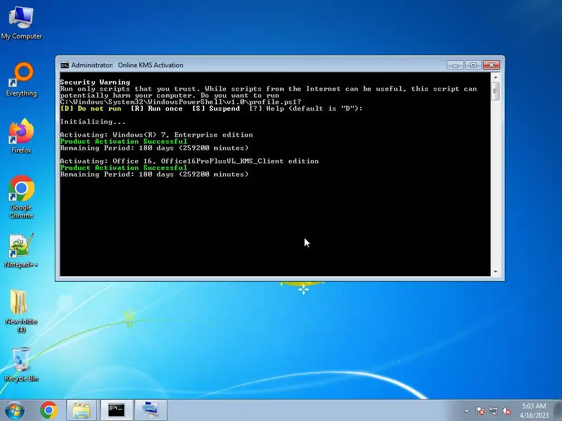The height and width of the screenshot is (421, 562).
Task: Click the network status tray icon
Action: coord(493,411)
